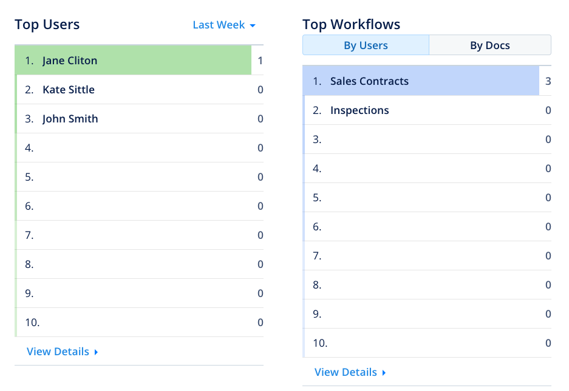Select the Inspections workflow row
Screen dimensions: 569x391
[359, 110]
